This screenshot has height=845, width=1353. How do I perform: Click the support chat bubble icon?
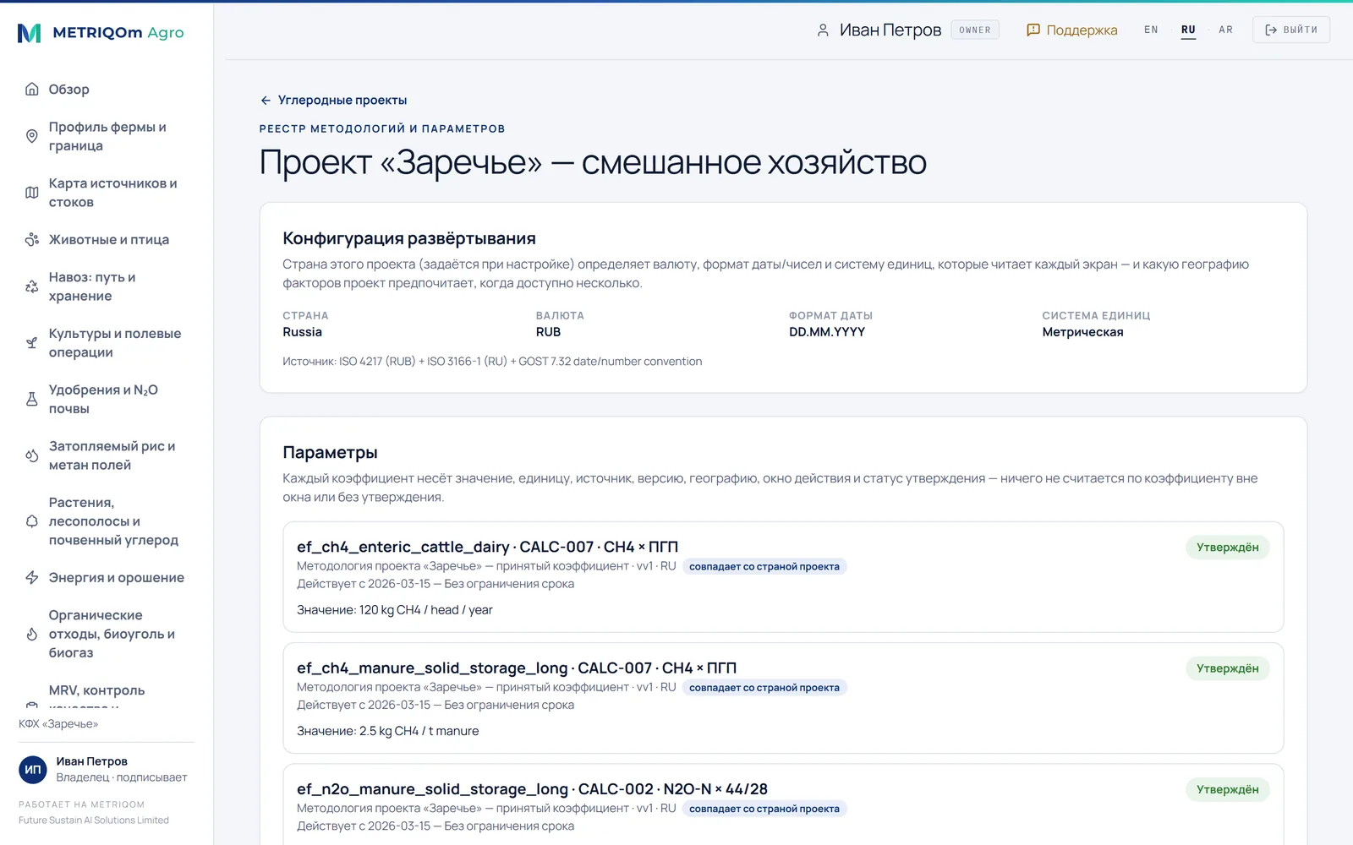[x=1033, y=30]
